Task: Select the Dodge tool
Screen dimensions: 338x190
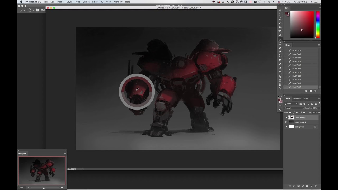Action: [x=280, y=64]
